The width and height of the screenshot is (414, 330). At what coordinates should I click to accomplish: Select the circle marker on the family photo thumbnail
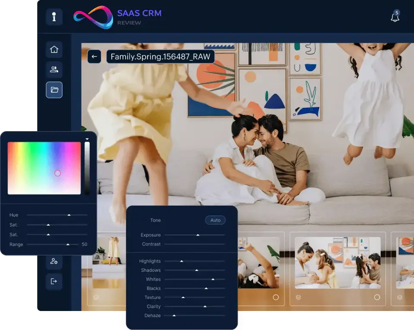coord(378,296)
